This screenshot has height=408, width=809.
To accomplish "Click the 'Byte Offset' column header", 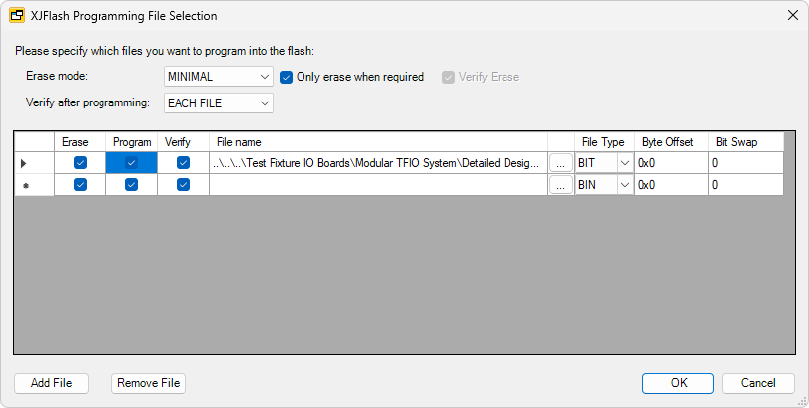I will [x=671, y=142].
